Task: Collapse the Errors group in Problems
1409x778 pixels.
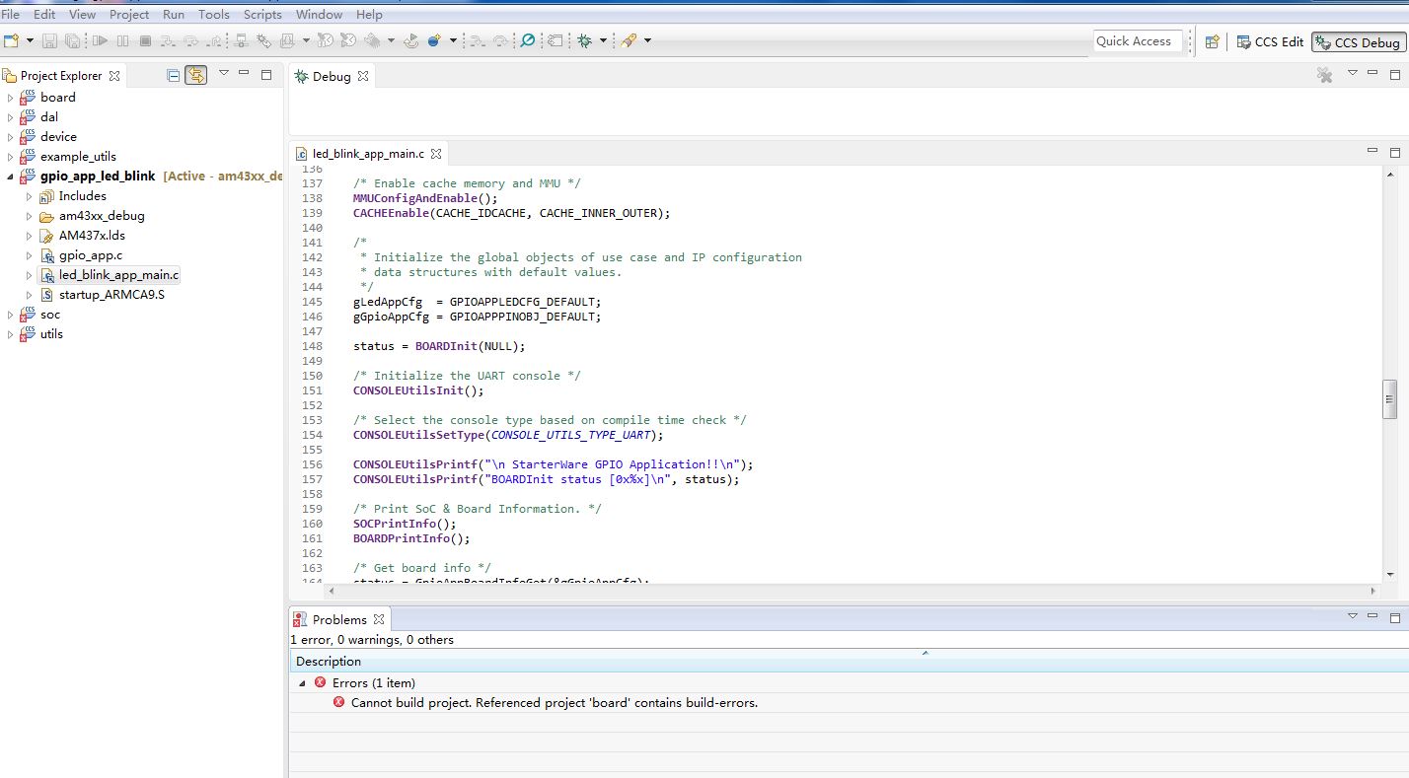Action: tap(302, 683)
